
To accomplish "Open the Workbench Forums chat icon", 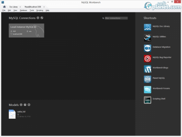I will click(147, 90).
